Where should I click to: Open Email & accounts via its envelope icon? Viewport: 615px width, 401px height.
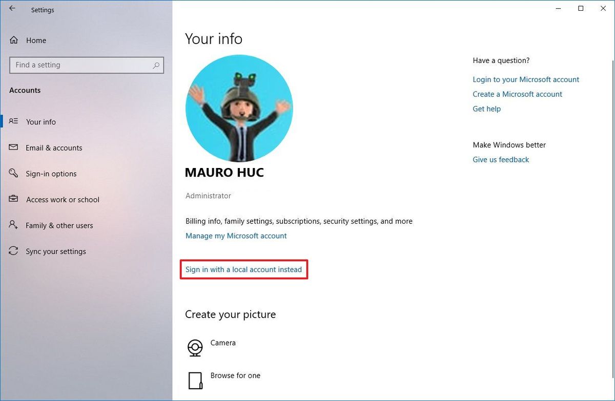(x=13, y=147)
